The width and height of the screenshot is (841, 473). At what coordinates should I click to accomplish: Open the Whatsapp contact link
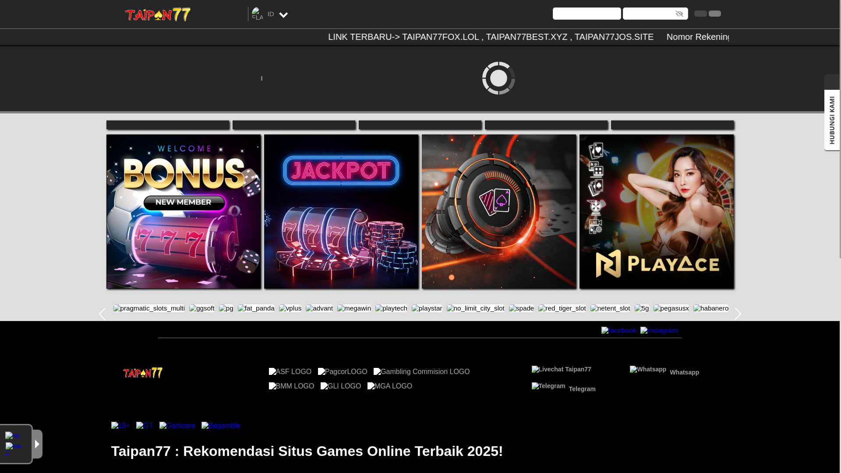pyautogui.click(x=664, y=371)
